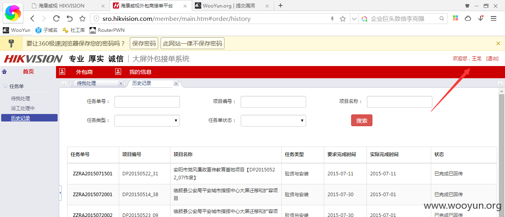Click 保存密码 button
This screenshot has height=217, width=505.
click(x=144, y=43)
